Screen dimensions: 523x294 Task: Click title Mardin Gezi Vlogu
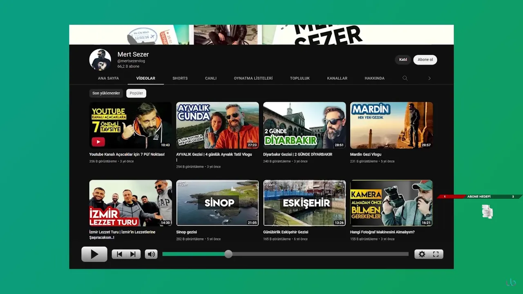pyautogui.click(x=366, y=154)
